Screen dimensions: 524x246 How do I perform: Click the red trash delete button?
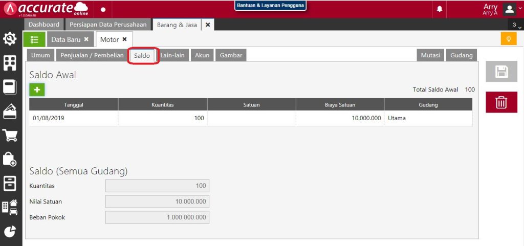point(501,102)
